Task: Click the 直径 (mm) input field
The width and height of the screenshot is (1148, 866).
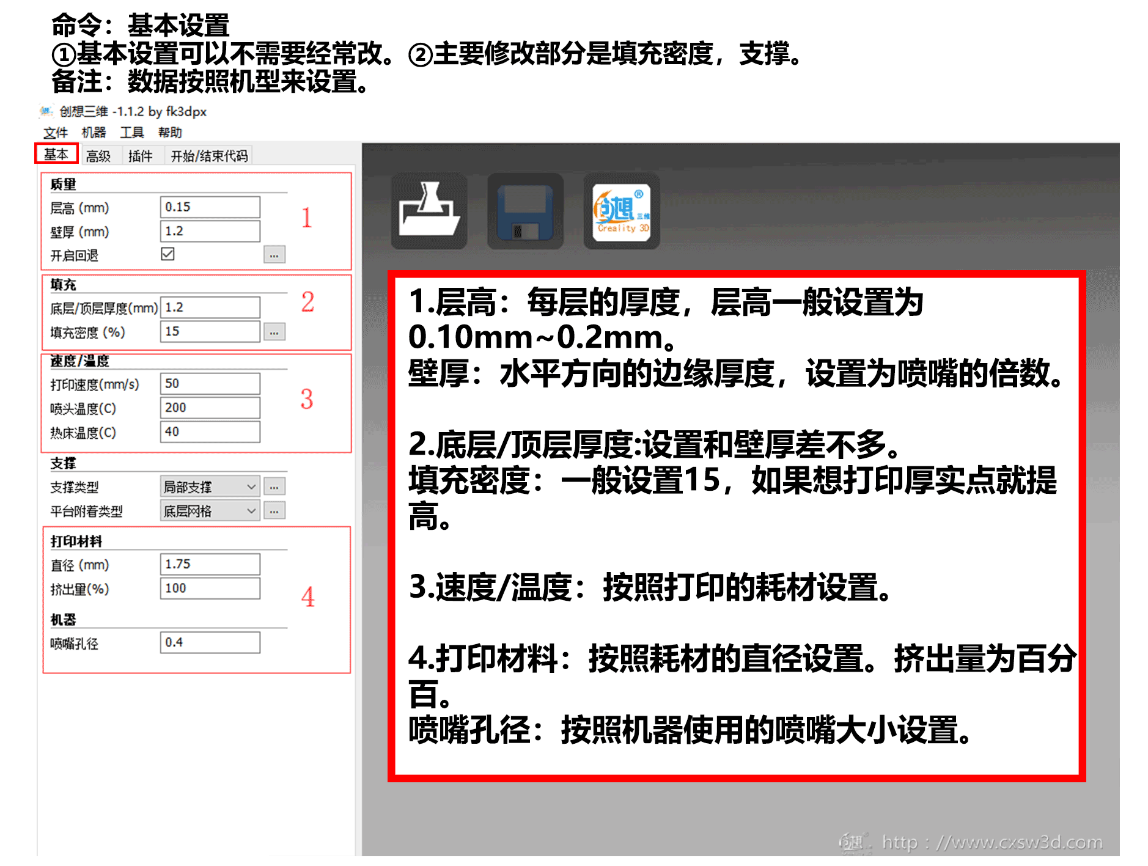Action: tap(210, 564)
